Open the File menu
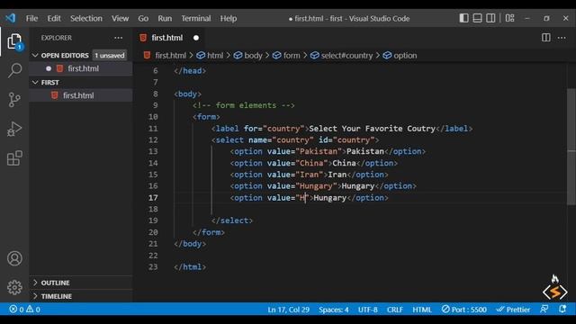The width and height of the screenshot is (576, 324). coord(31,18)
